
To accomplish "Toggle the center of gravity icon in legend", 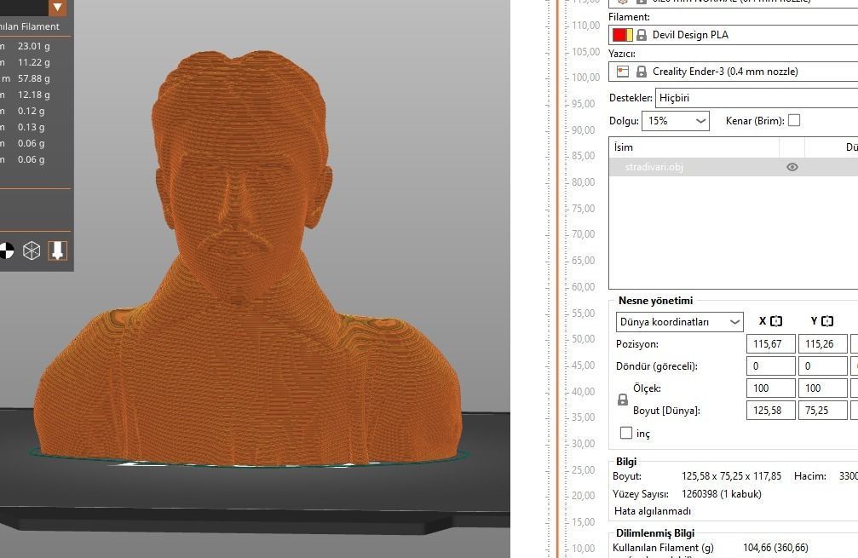I will click(6, 250).
